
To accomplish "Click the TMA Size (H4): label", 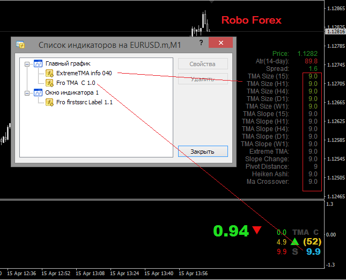I will [x=268, y=91].
